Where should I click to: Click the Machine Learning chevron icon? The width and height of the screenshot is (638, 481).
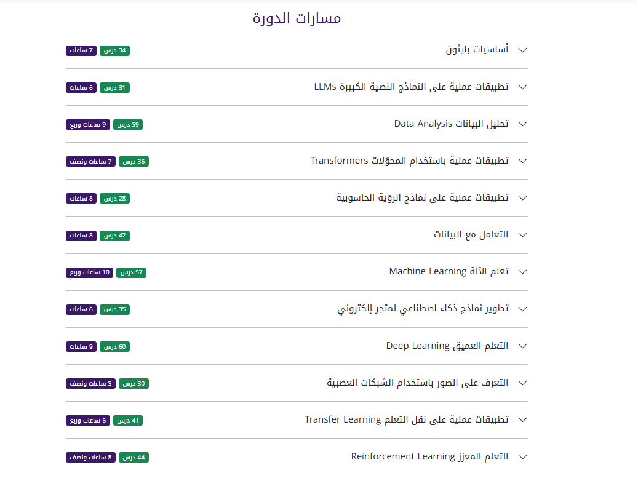point(523,272)
